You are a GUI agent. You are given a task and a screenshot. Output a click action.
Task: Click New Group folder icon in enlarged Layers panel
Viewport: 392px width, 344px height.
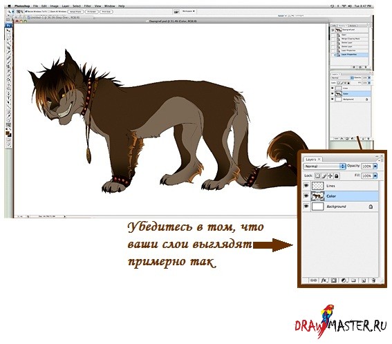coord(353,280)
